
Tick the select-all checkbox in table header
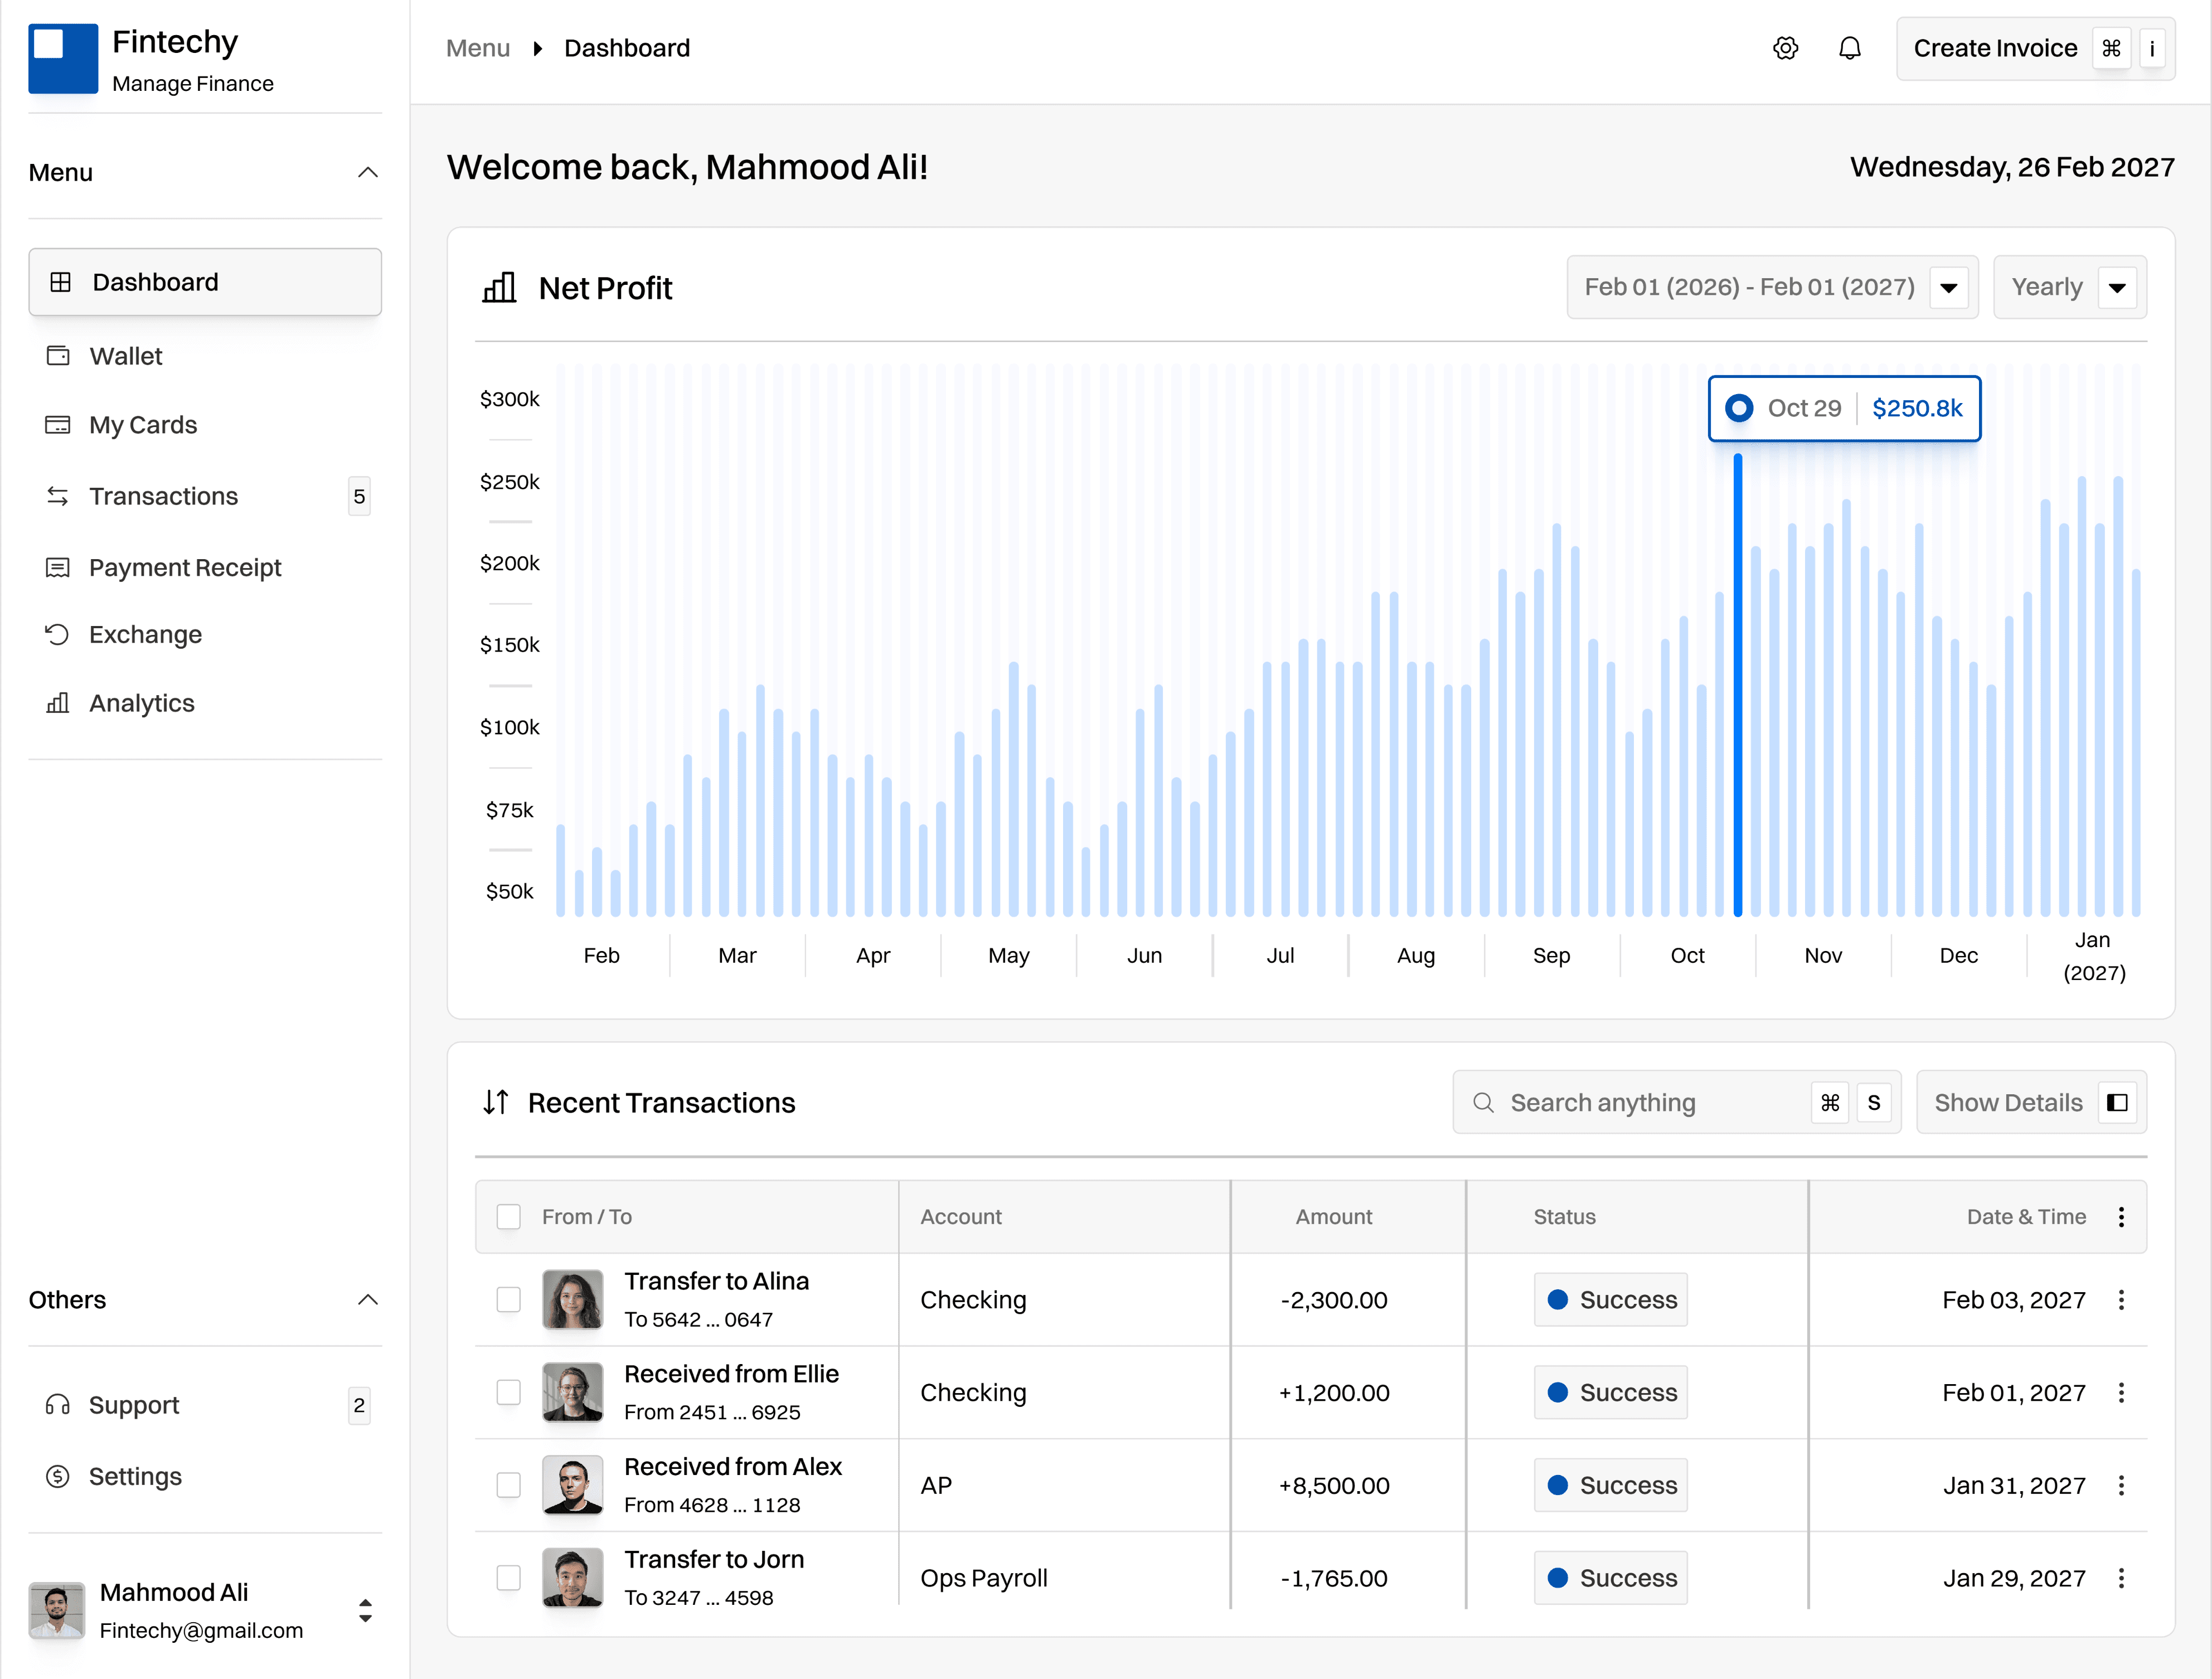coord(509,1216)
